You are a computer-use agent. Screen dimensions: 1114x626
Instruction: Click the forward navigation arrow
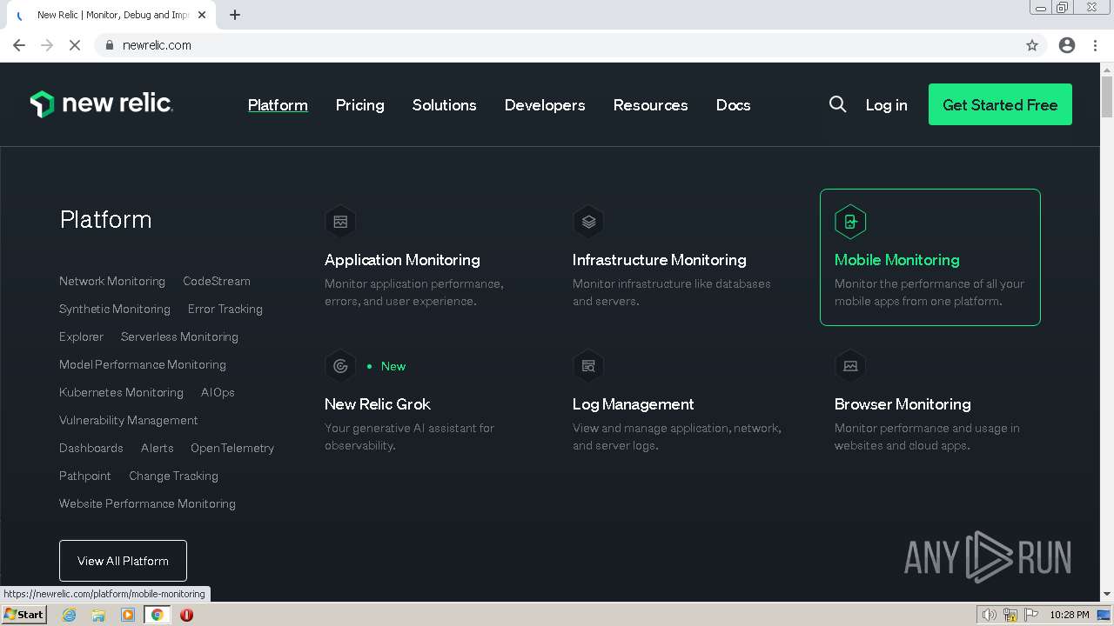(x=47, y=45)
